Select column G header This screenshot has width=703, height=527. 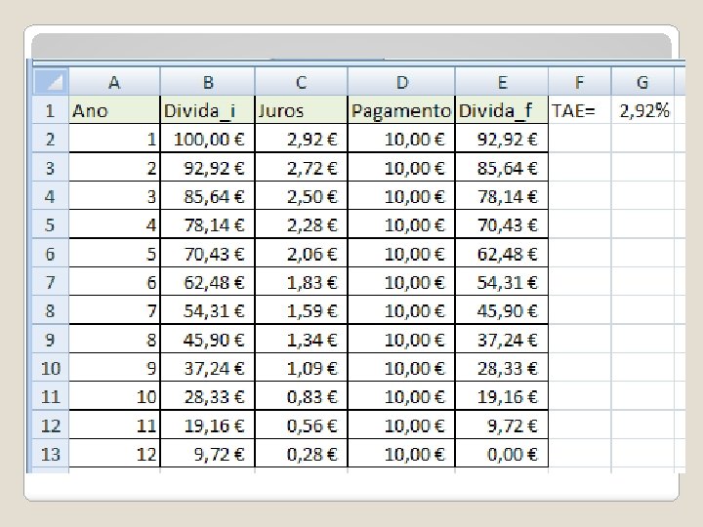coord(642,82)
